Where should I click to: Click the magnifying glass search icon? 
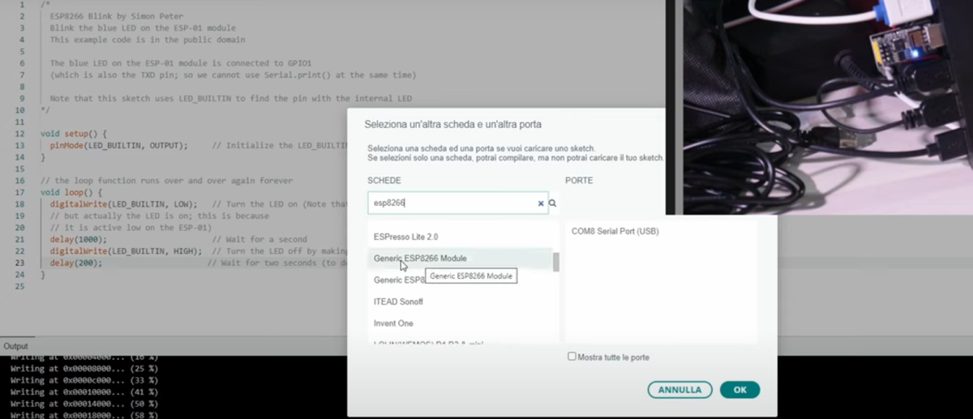(553, 203)
